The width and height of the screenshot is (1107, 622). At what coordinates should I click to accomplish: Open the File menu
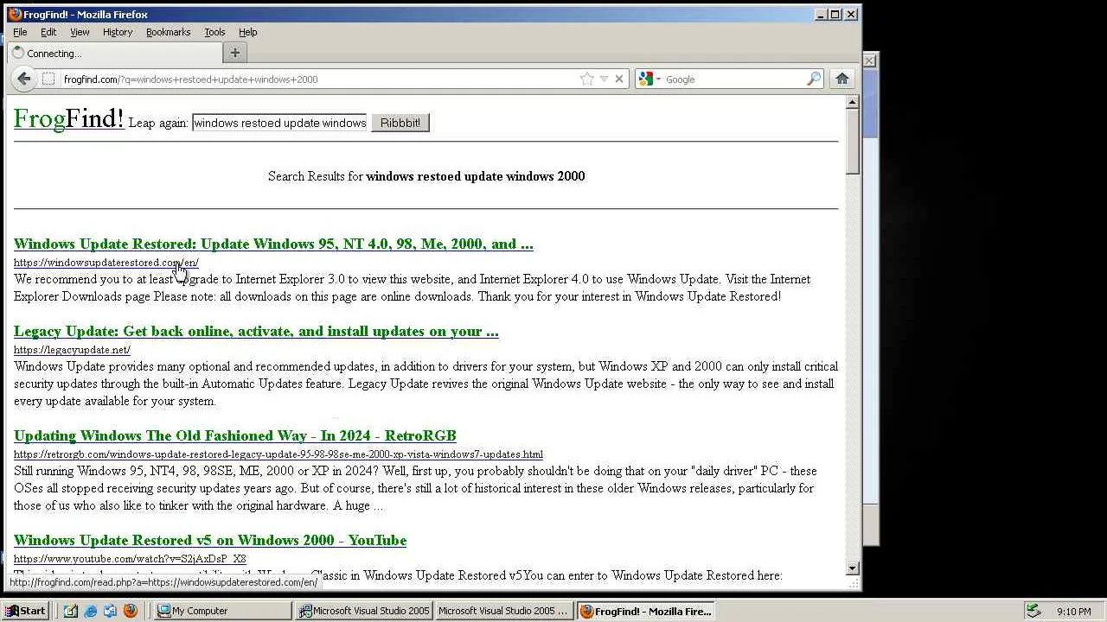(x=20, y=32)
